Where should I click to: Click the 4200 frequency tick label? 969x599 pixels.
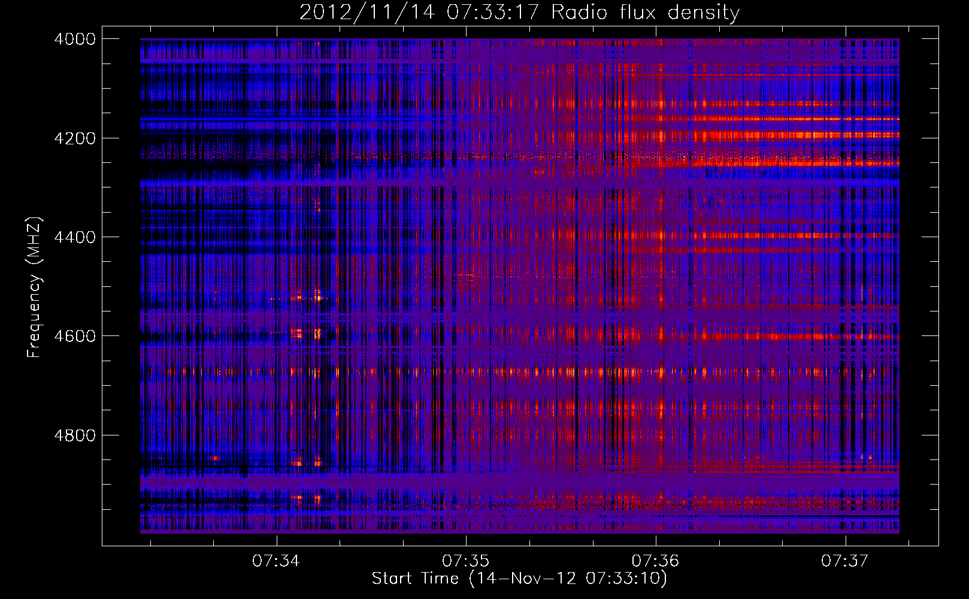75,138
